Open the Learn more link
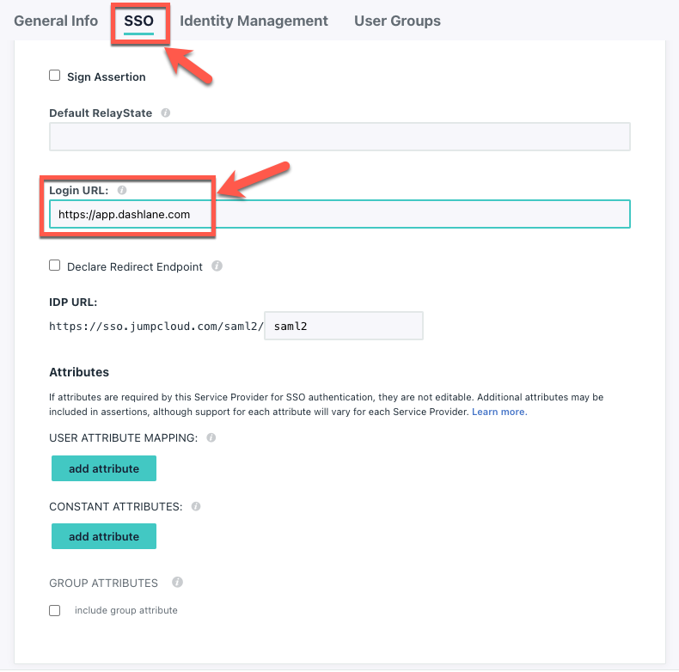The image size is (679, 672). tap(499, 412)
